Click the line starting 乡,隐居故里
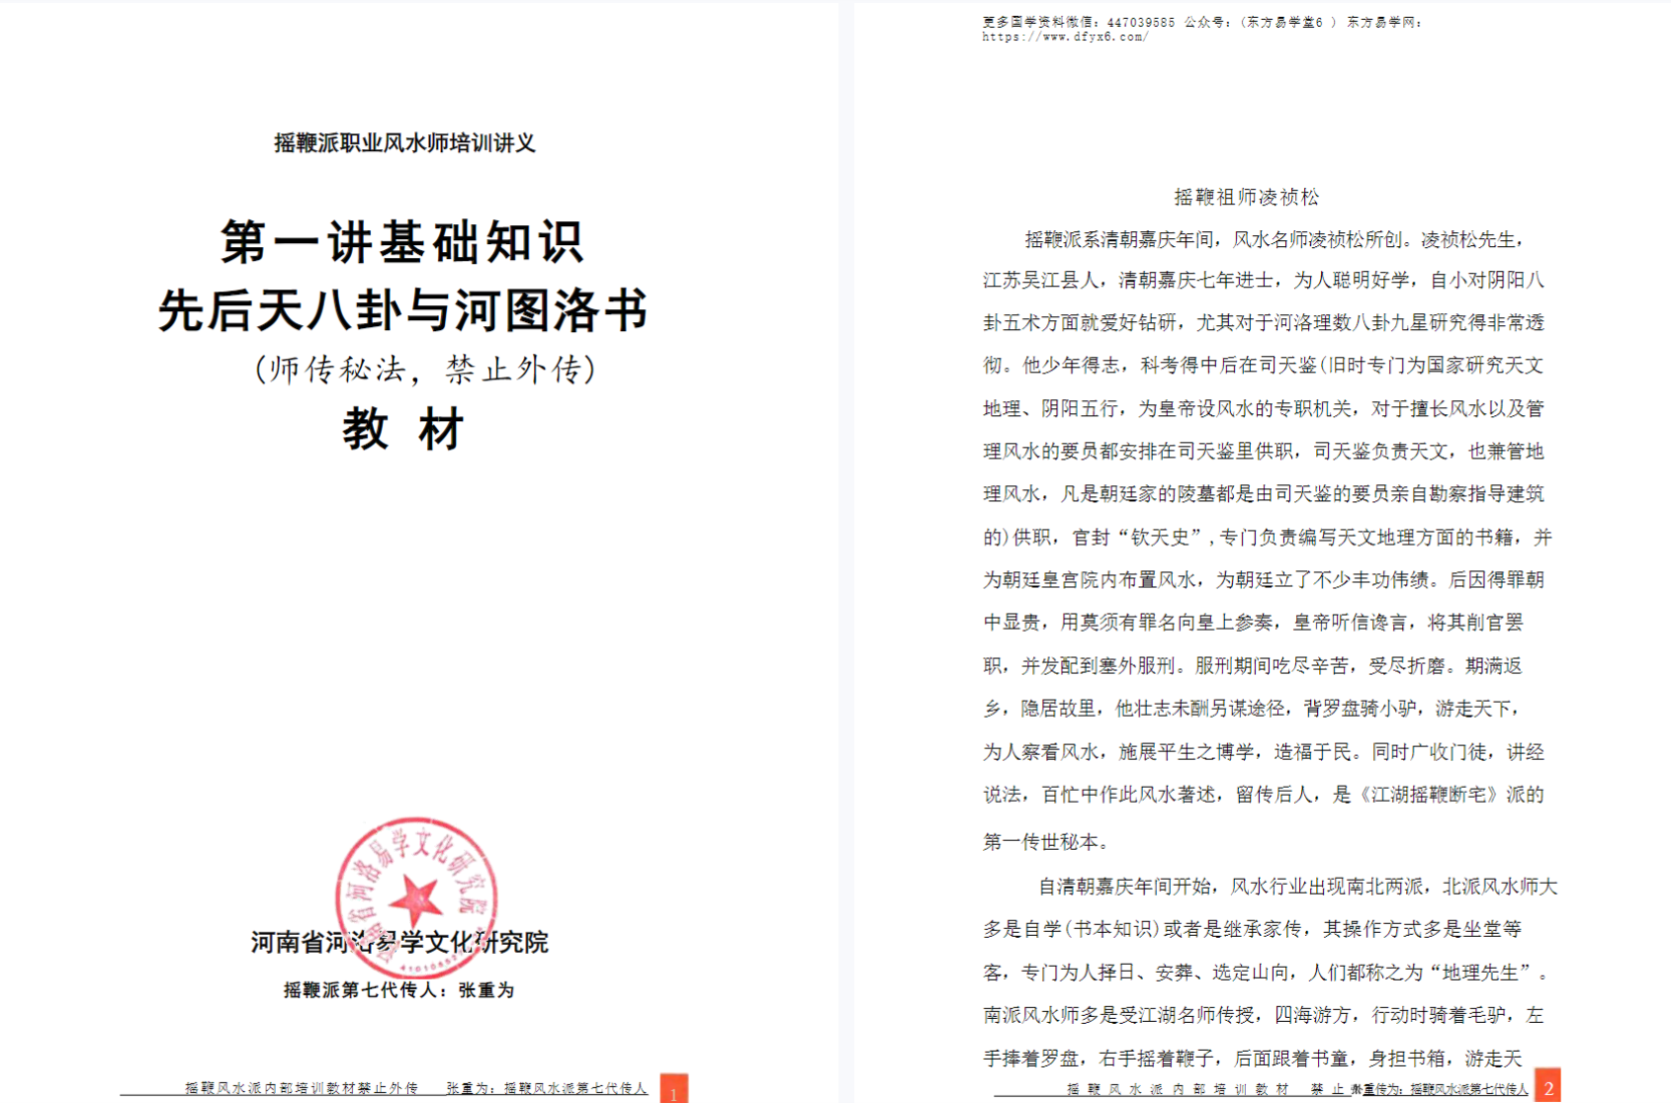 (1252, 709)
